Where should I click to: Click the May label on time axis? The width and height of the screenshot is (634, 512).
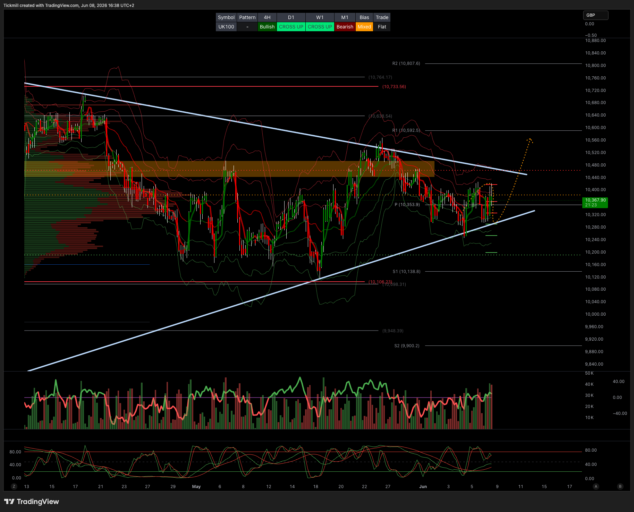(x=196, y=487)
